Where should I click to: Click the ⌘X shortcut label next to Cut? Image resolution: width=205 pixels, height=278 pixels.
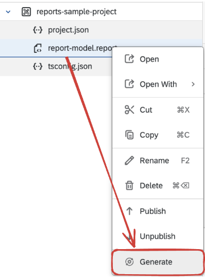click(183, 110)
